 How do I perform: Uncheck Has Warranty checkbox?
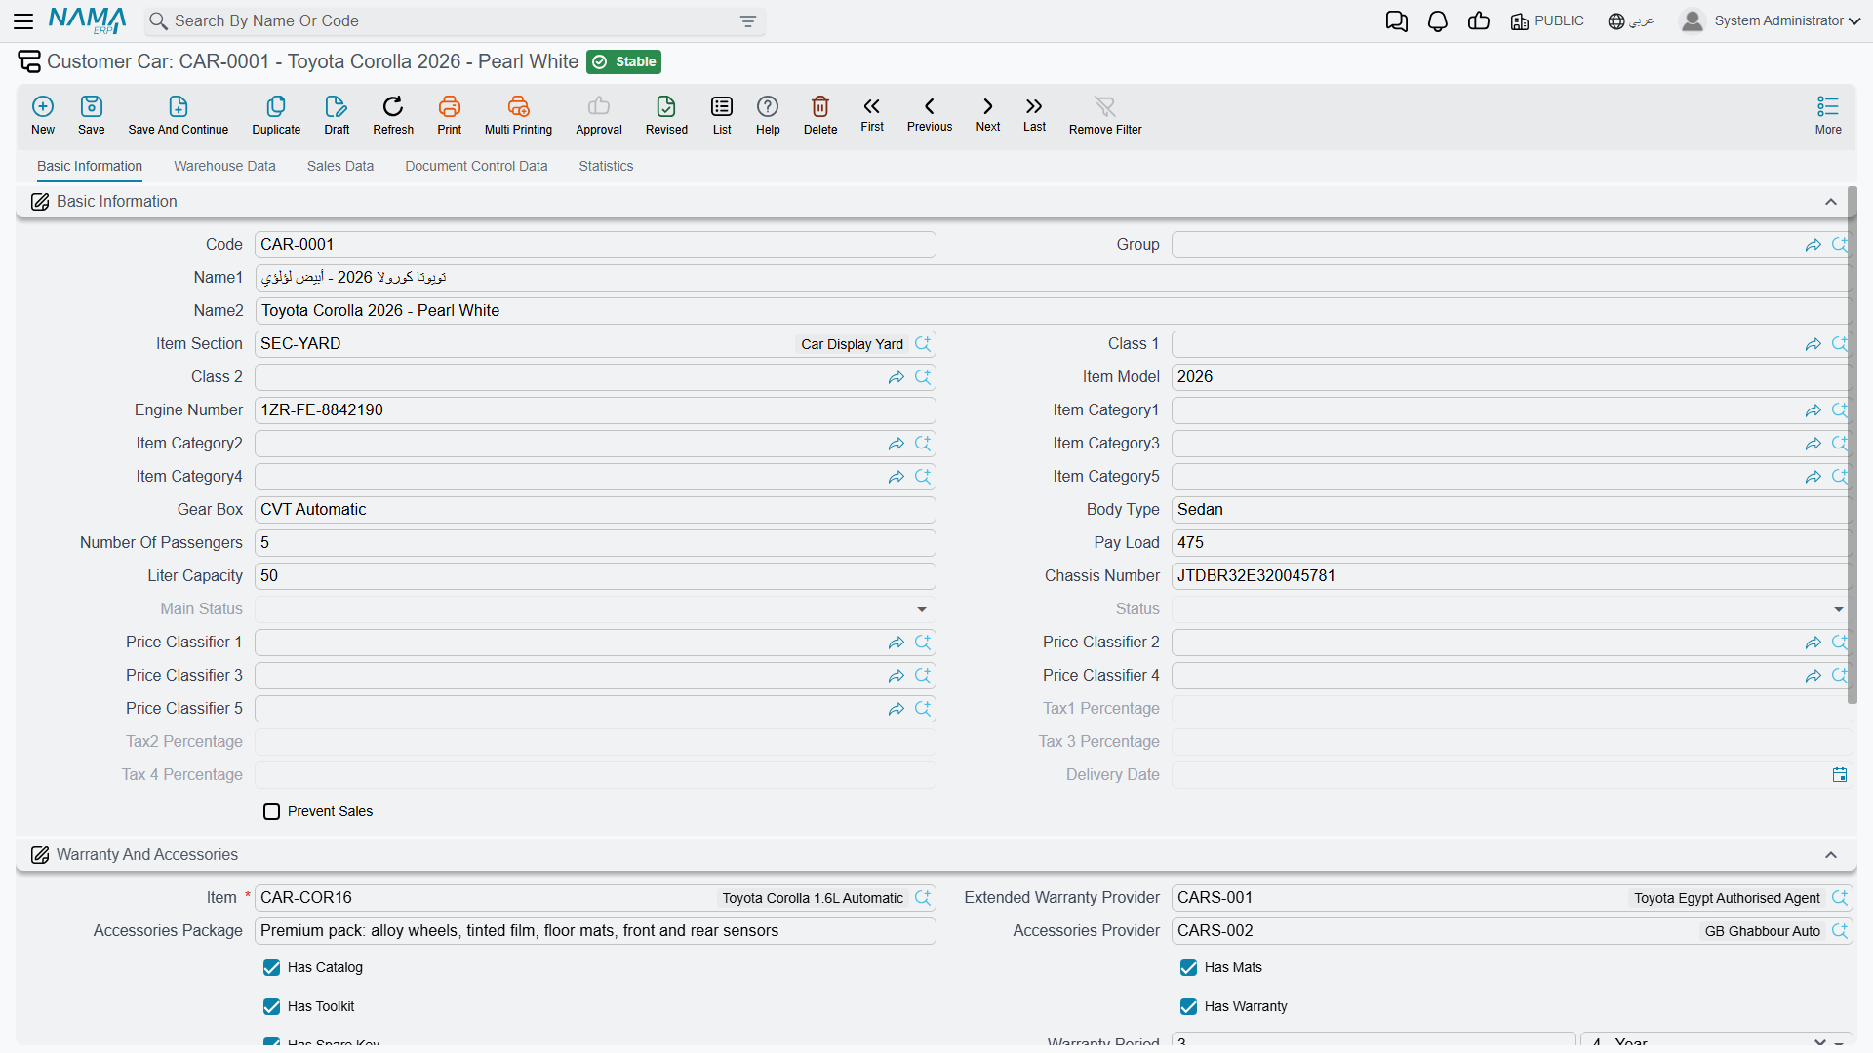pyautogui.click(x=1189, y=1007)
